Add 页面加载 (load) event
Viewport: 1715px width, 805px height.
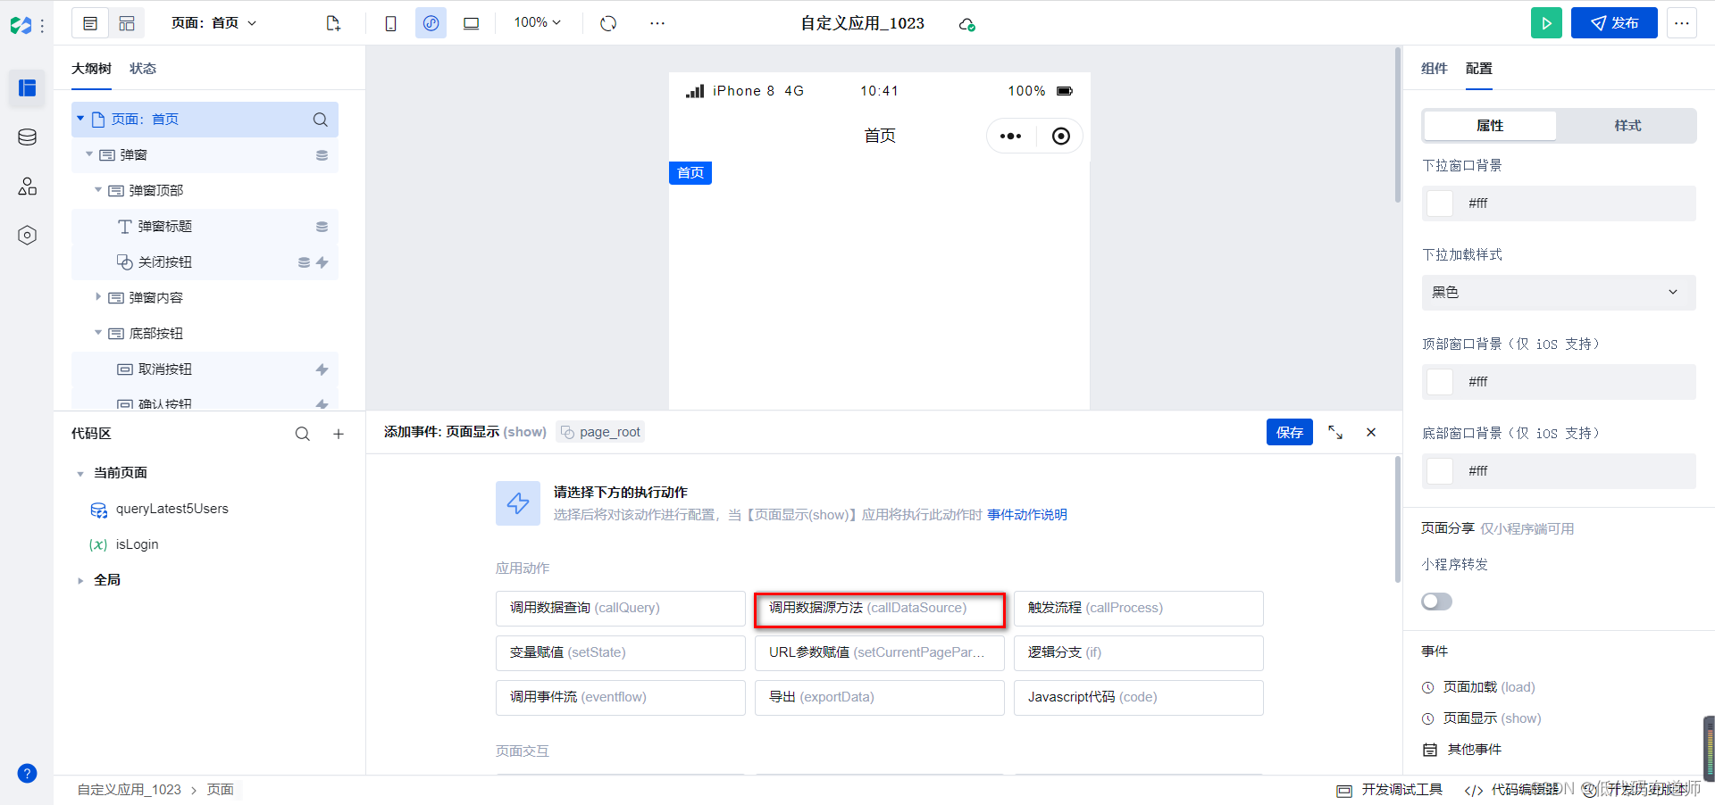1479,687
